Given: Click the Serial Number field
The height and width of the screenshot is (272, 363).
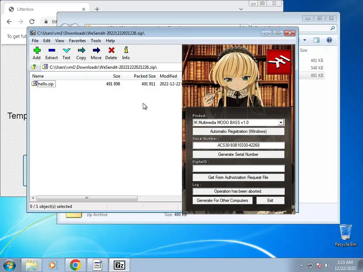Looking at the screenshot, I should (x=239, y=145).
